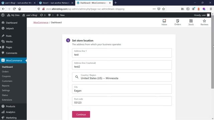214x120 pixels.
Task: Open the Firefox account icon
Action: point(193,9)
